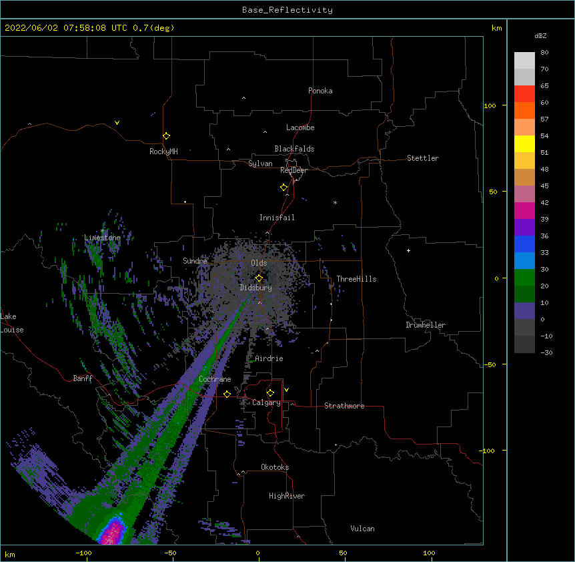
Task: Click the yellow diamond marker near RockyMH
Action: tap(167, 136)
